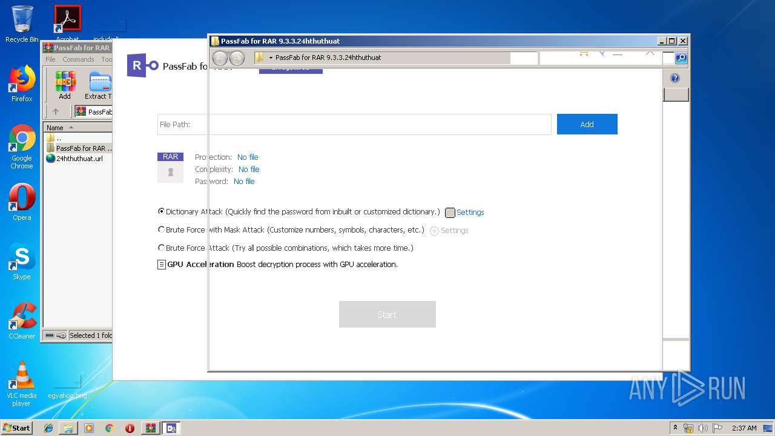Click the Name column header in WinRAR
This screenshot has width=775, height=436.
click(x=78, y=127)
